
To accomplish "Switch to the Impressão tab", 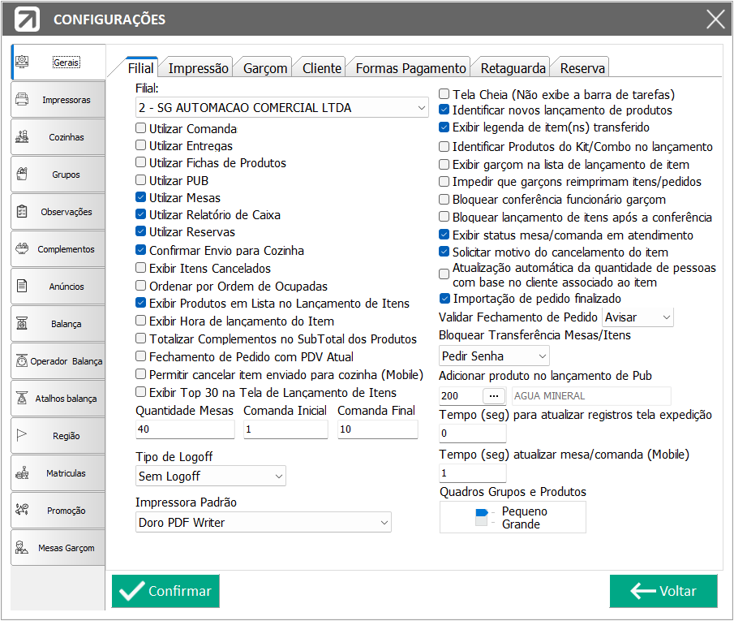I will 198,68.
